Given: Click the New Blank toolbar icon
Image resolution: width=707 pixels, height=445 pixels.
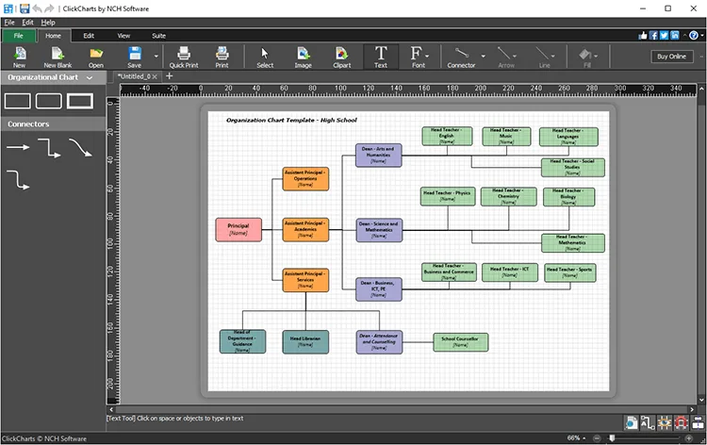Looking at the screenshot, I should click(x=58, y=57).
